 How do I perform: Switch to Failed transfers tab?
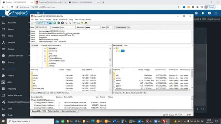[x=54, y=111]
